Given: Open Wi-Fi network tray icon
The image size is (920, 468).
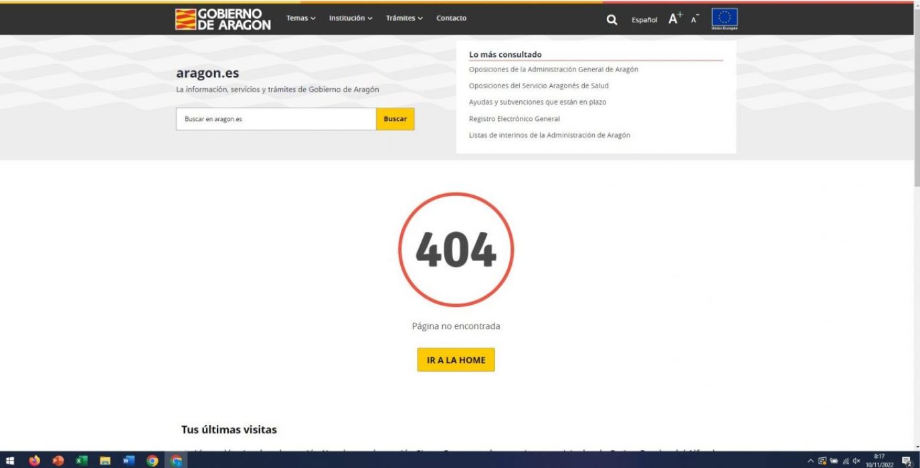Looking at the screenshot, I should tap(846, 461).
